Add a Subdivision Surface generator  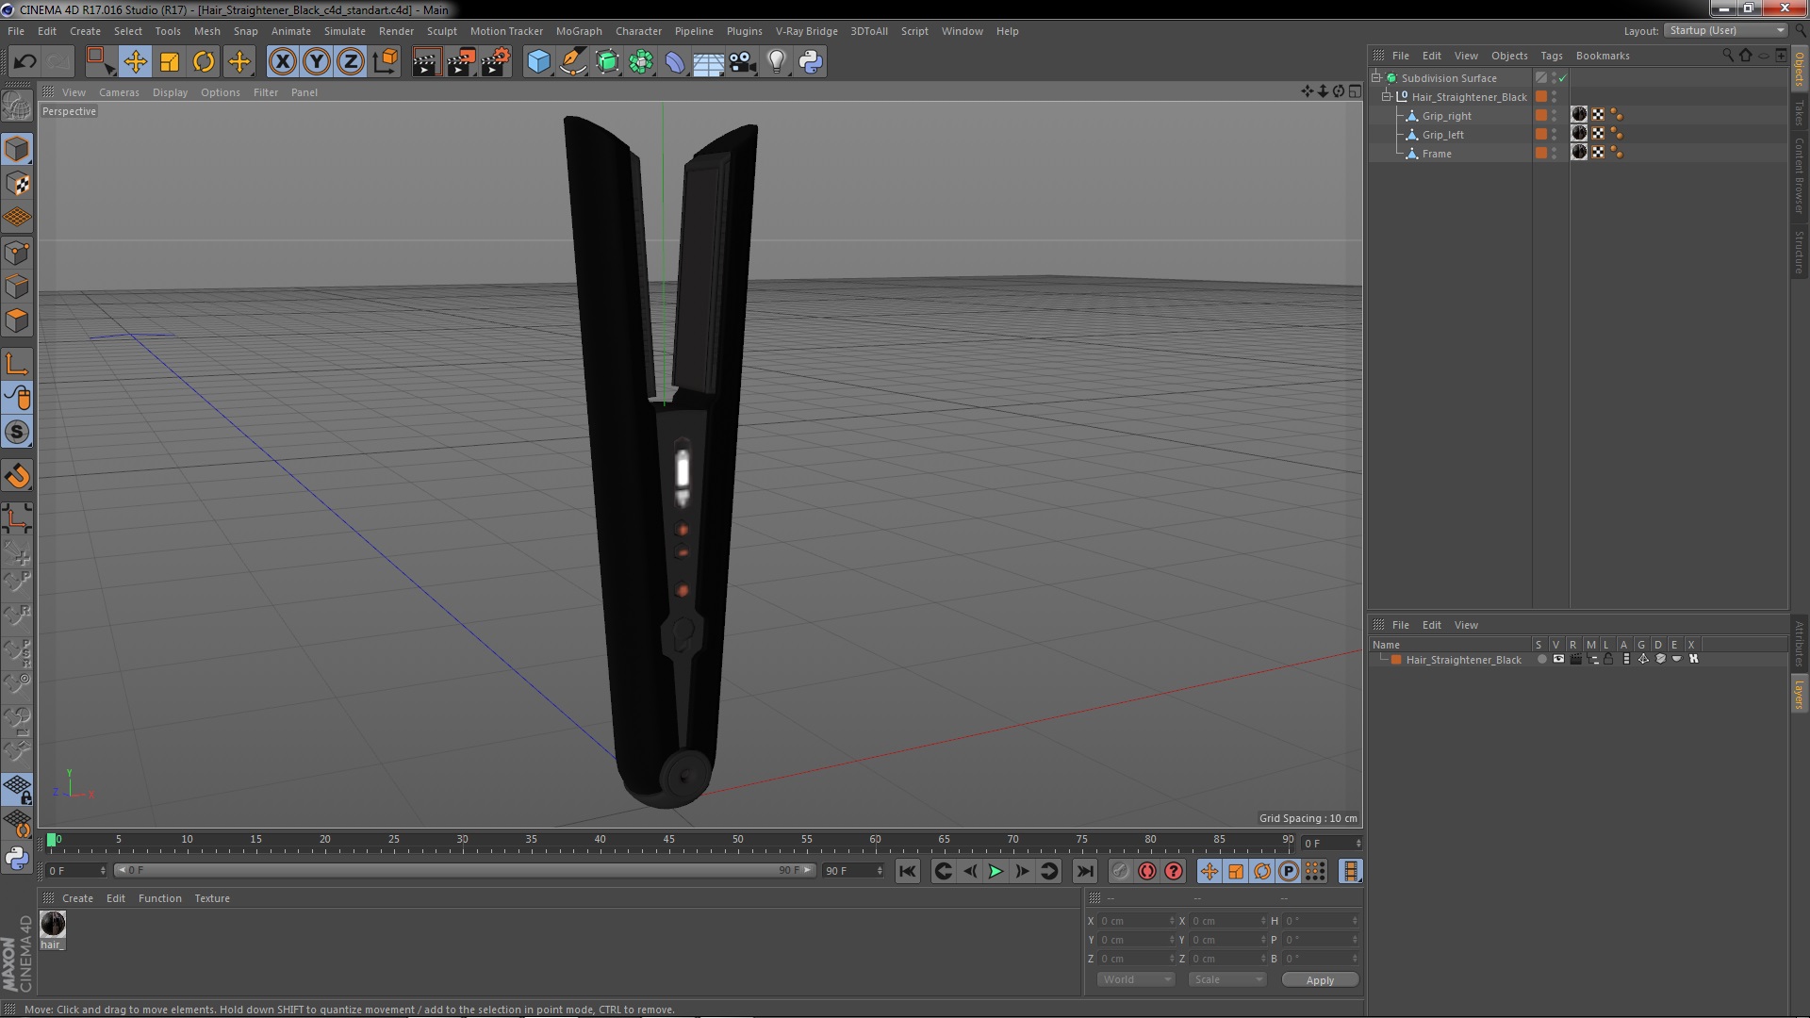(607, 62)
